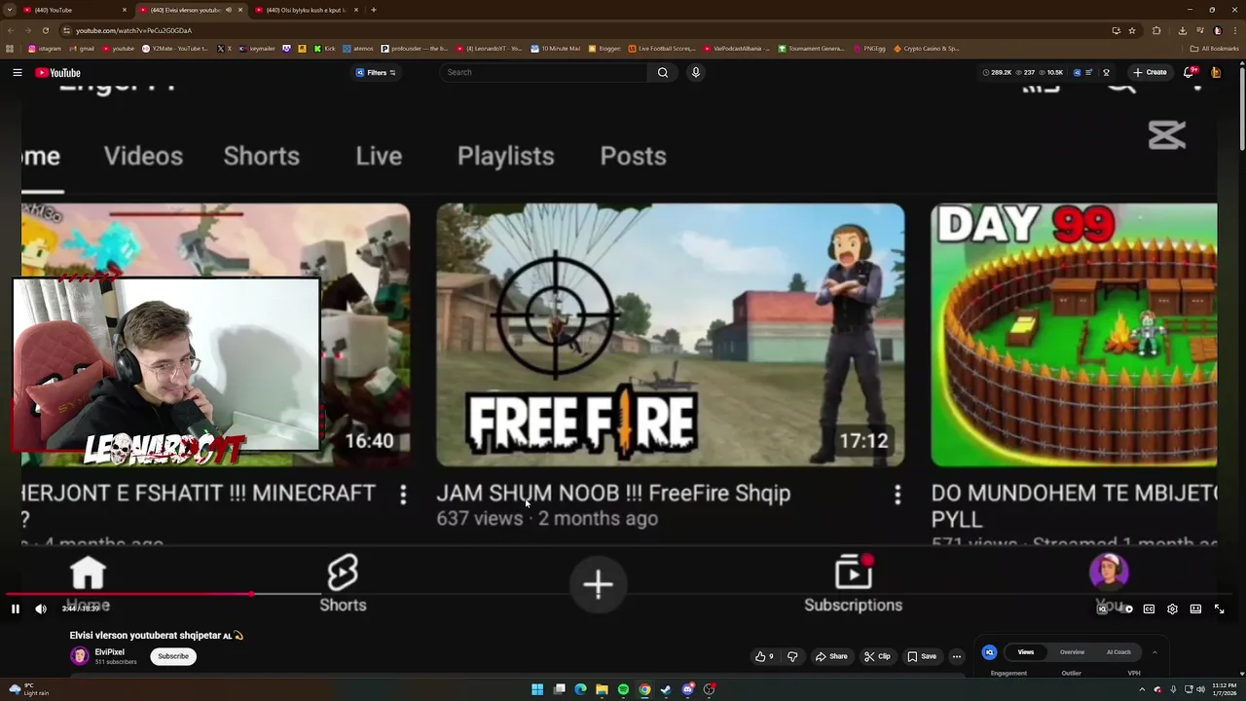Mute the video volume speaker
Viewport: 1246px width, 701px height.
tap(41, 609)
